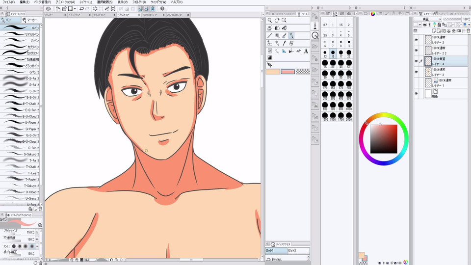471x265 pixels.
Task: Select the zoom magnifier tool
Action: 269,20
